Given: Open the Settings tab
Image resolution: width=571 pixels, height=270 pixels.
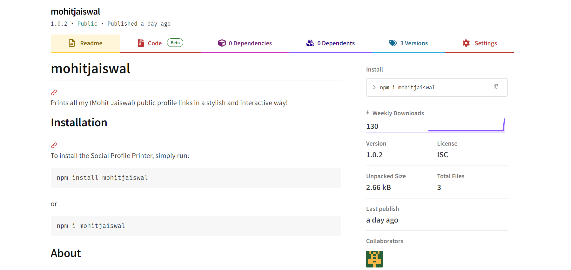Looking at the screenshot, I should (480, 43).
